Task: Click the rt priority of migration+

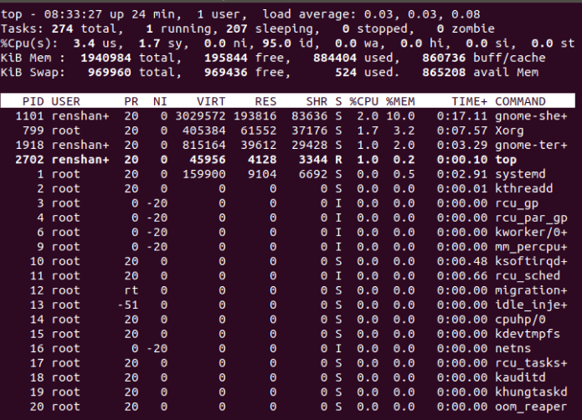Action: click(x=131, y=290)
